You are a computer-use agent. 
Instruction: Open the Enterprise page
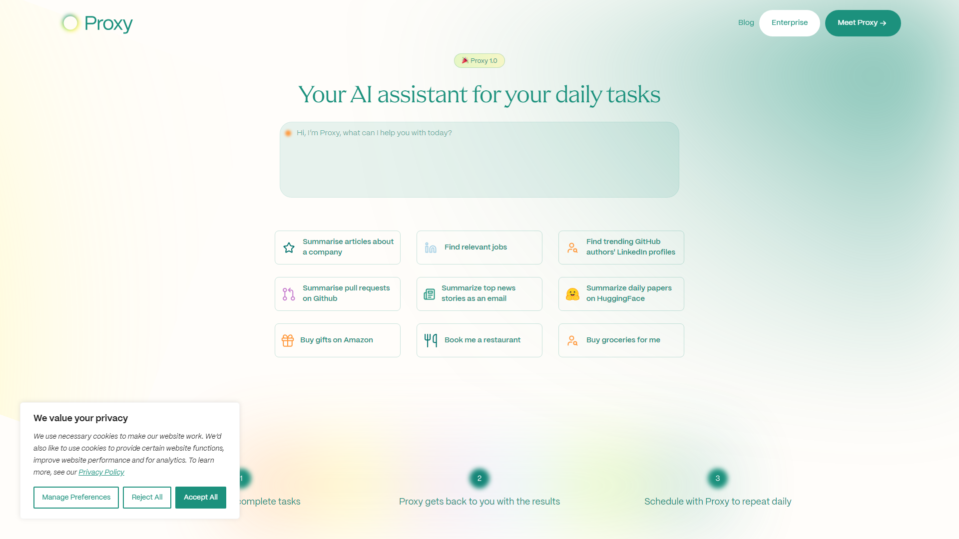click(790, 23)
